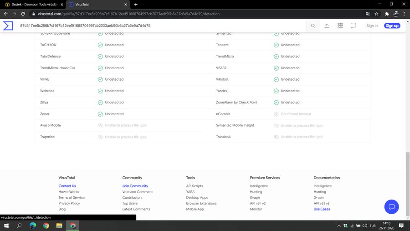Viewport: 410px width, 231px height.
Task: Click the Sign in link
Action: (372, 26)
